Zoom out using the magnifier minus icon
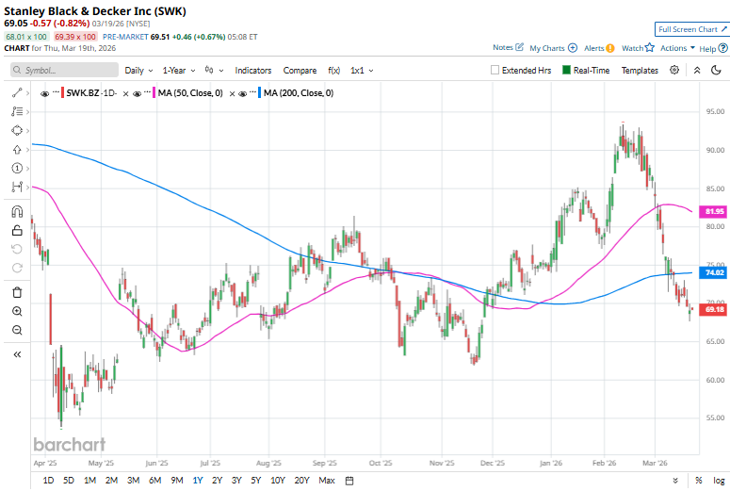This screenshot has width=730, height=491. pyautogui.click(x=17, y=330)
